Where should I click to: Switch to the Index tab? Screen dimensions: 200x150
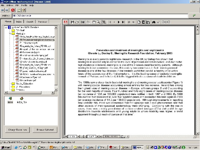(19, 22)
